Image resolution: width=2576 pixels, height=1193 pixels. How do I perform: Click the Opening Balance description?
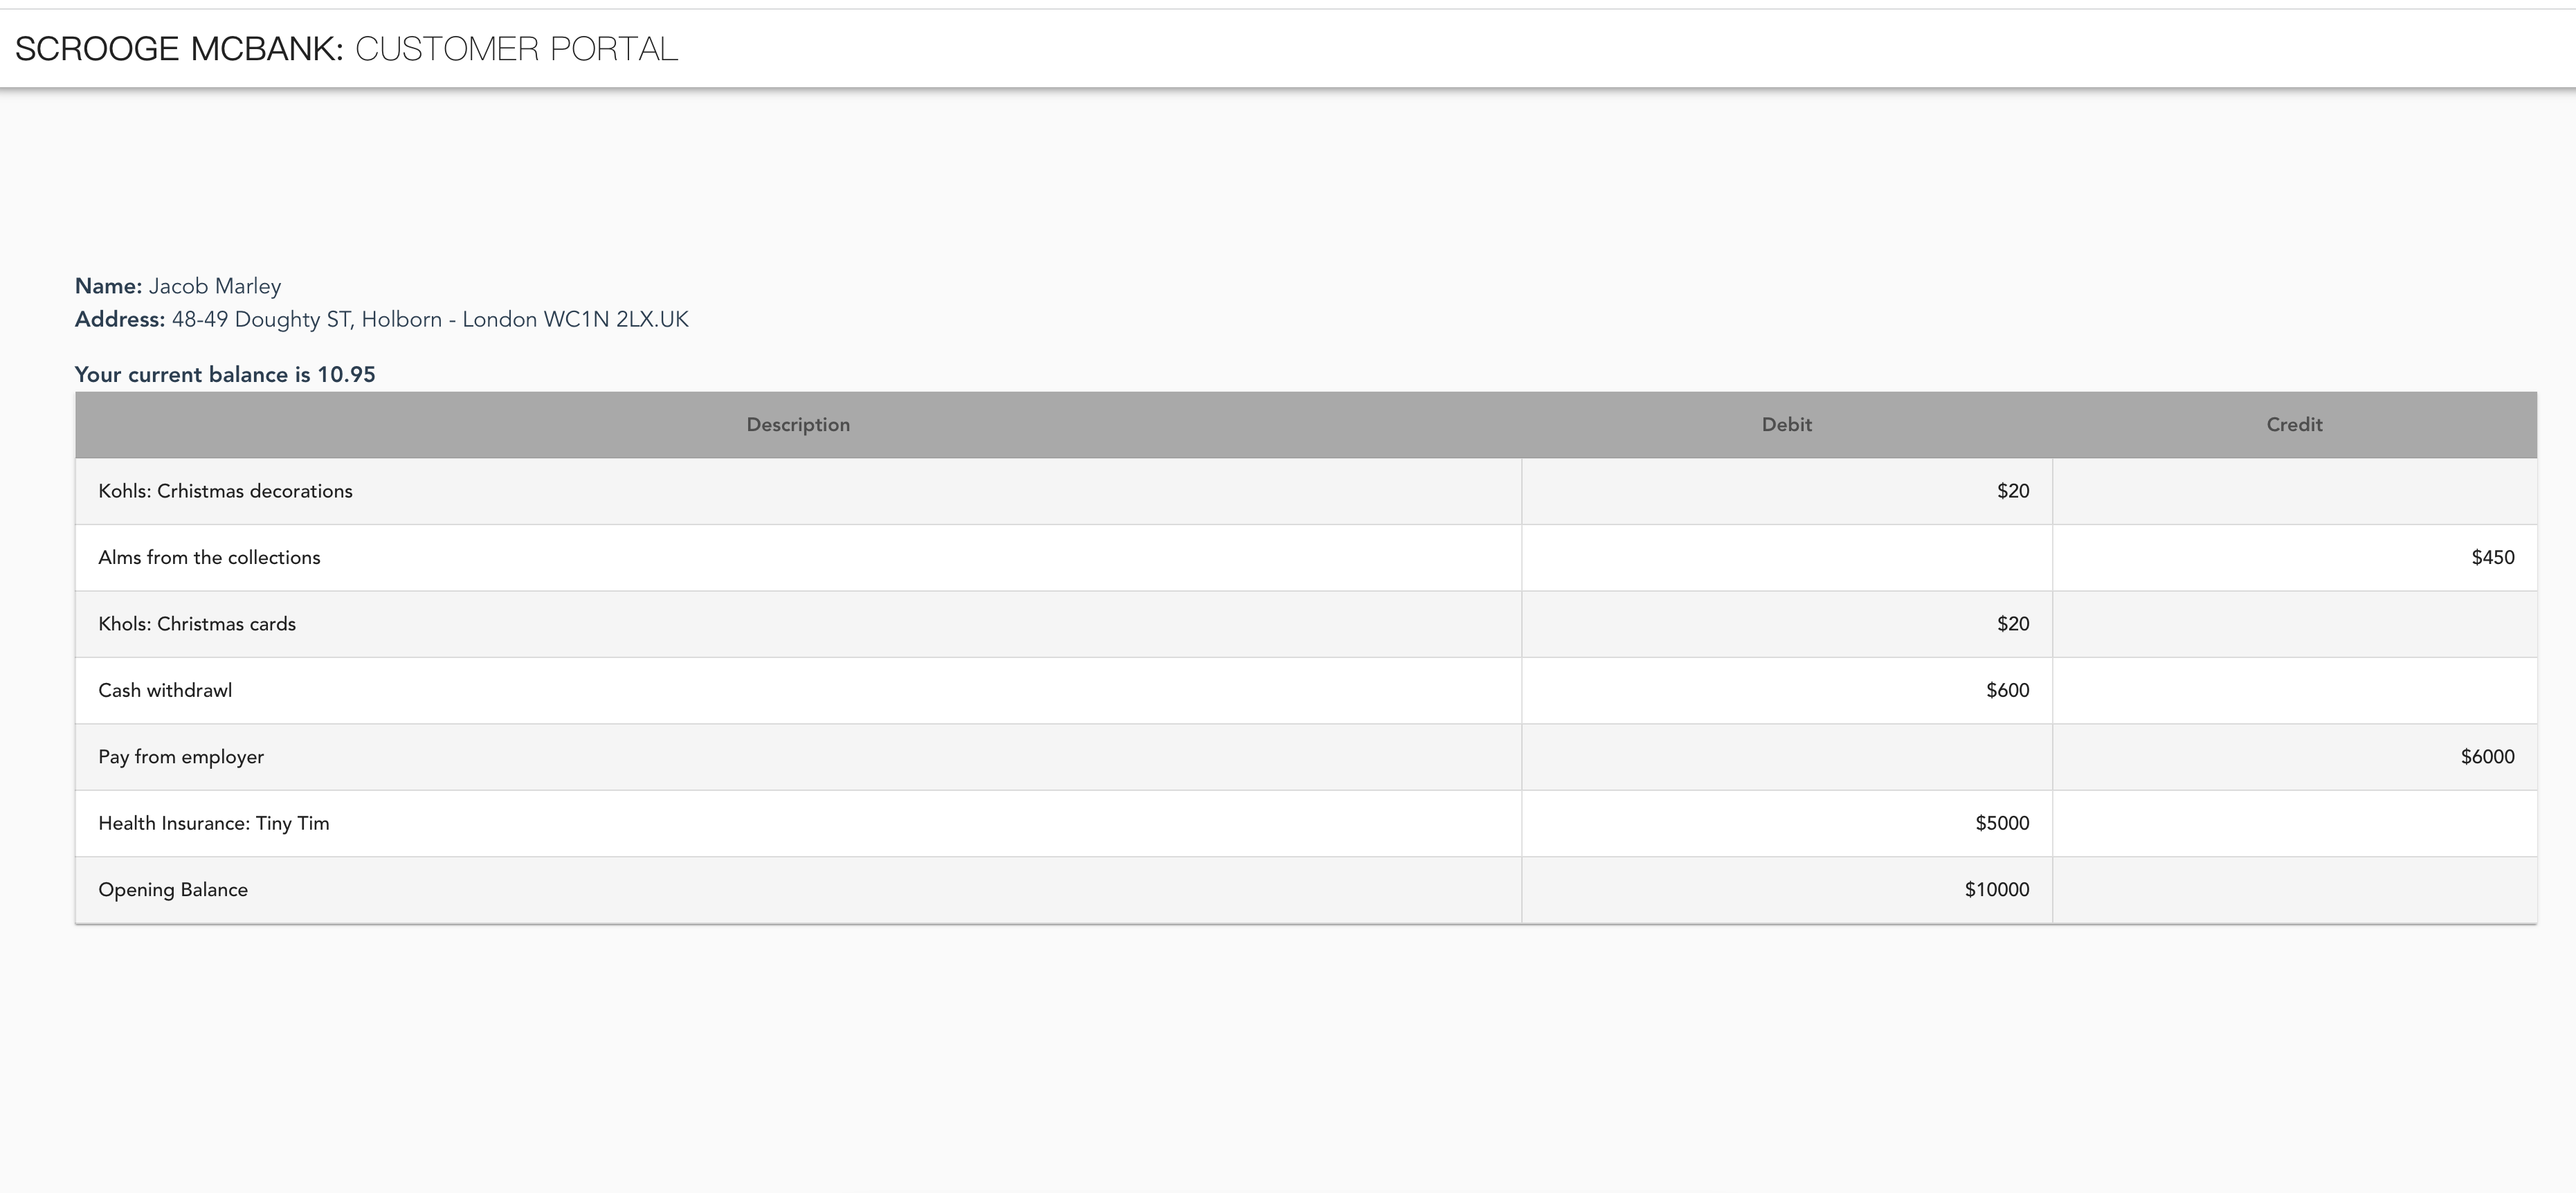click(x=173, y=890)
